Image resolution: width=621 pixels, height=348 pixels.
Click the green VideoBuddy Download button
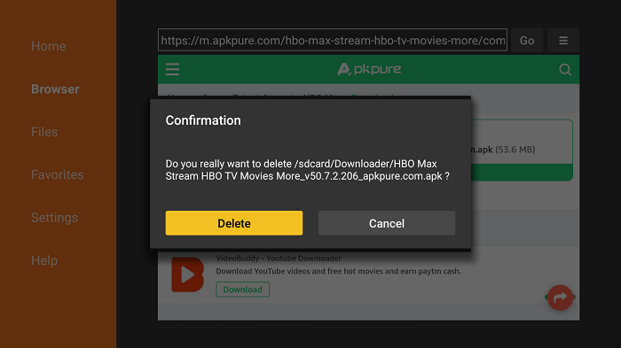242,290
